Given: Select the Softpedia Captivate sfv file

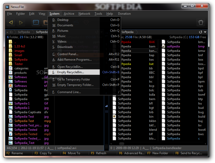Looking at the screenshot, I should click(x=28, y=112).
